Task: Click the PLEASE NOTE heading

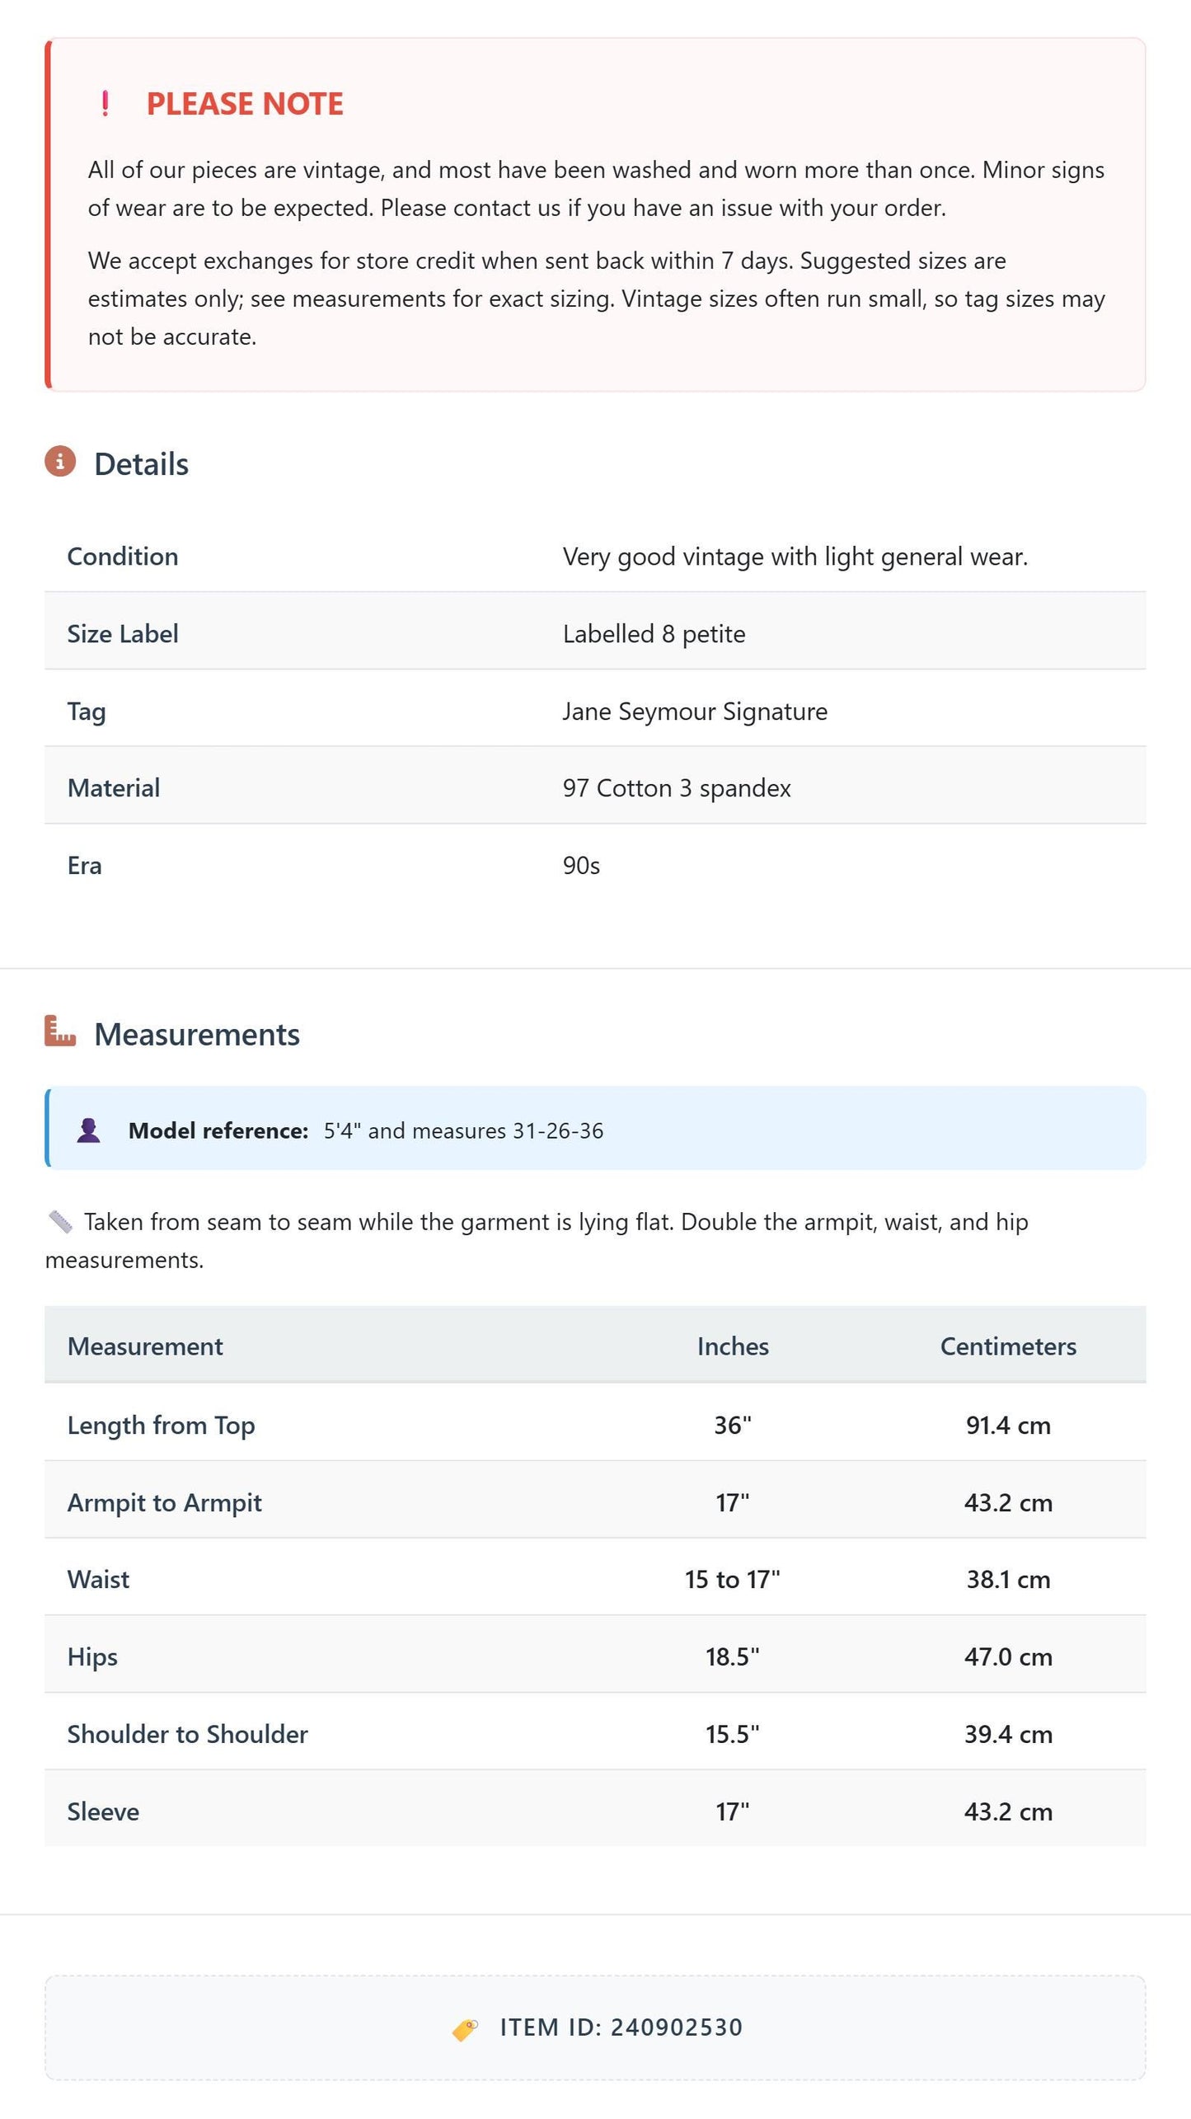Action: [245, 104]
